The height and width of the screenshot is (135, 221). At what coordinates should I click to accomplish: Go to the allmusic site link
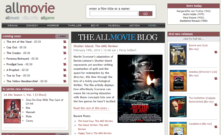pos(12,18)
